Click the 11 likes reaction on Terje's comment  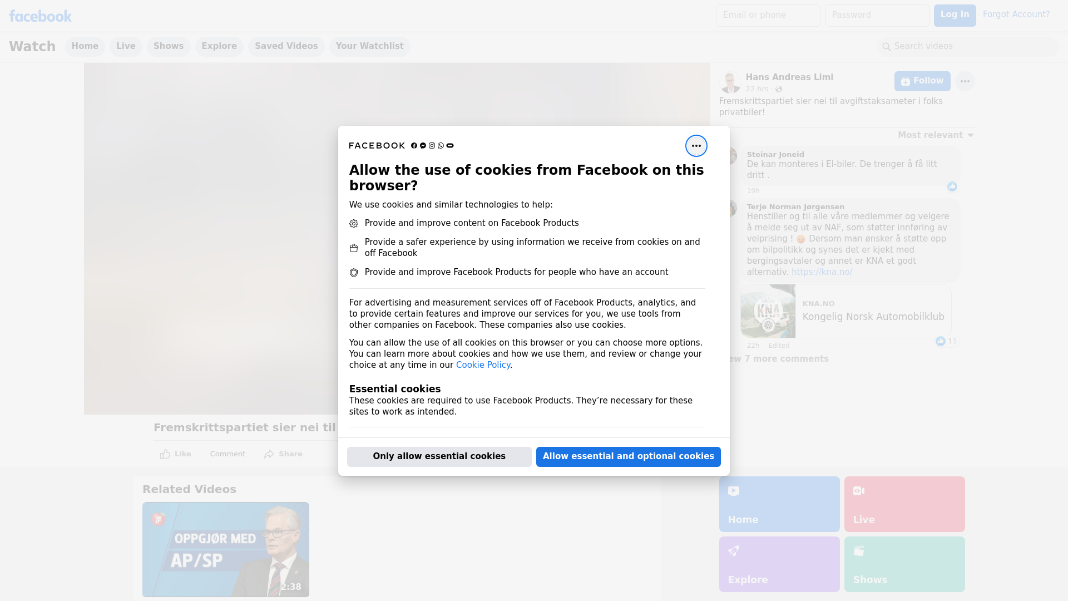point(946,341)
